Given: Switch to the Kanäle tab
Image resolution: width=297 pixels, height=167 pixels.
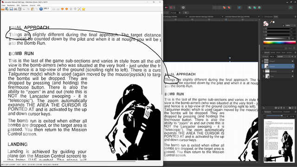Looking at the screenshot, I should pyautogui.click(x=273, y=52).
